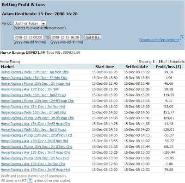This screenshot has width=185, height=183.
Task: Open Ayr 15th Dec 2m Beg Chs market
Action: 33,164
